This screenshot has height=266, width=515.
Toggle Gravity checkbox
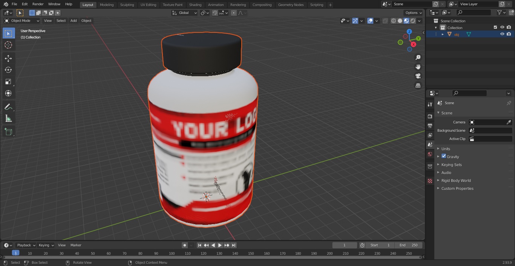tap(444, 156)
